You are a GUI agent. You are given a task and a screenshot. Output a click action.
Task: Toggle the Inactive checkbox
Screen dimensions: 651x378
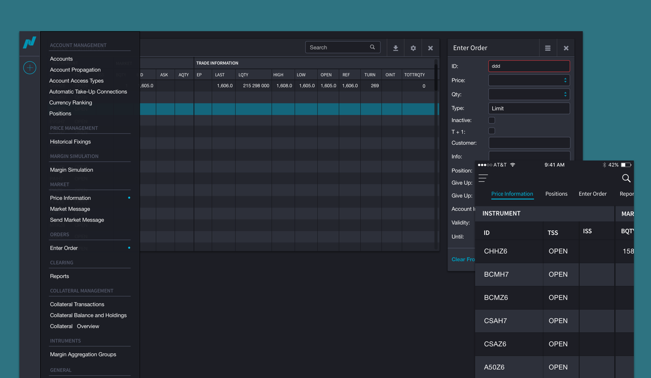(x=492, y=120)
